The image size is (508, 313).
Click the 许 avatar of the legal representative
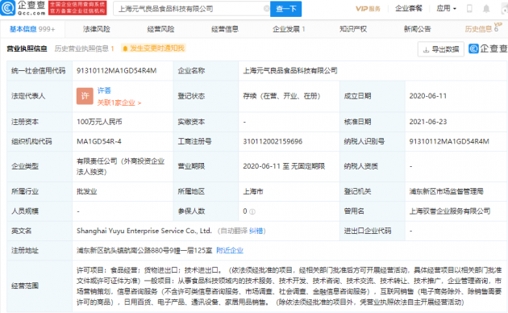coord(85,96)
